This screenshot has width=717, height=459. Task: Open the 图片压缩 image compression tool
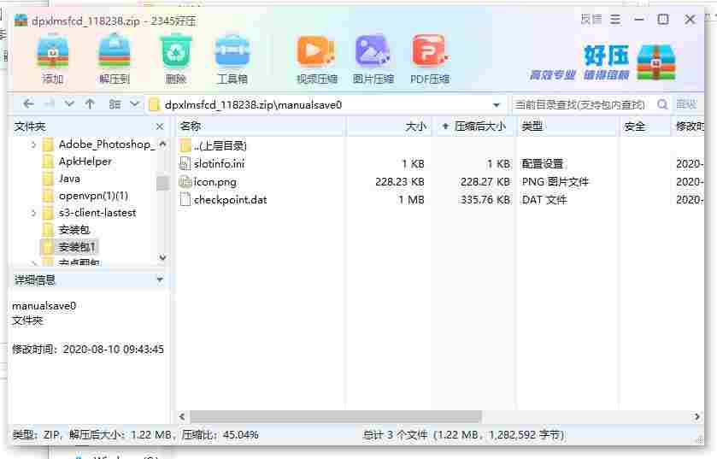click(x=373, y=60)
